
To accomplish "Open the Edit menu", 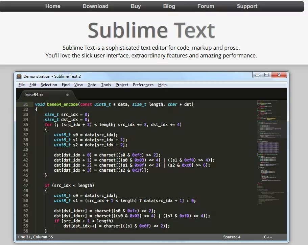I will [x=32, y=85].
